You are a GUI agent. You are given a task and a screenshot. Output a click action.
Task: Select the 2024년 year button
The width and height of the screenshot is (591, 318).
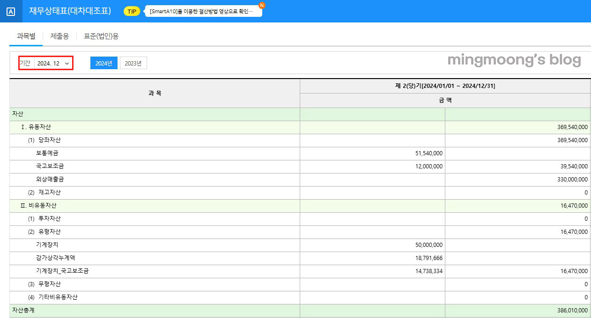click(x=103, y=62)
